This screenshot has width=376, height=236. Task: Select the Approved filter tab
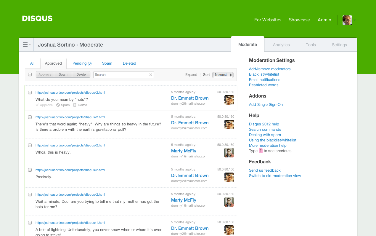click(53, 63)
